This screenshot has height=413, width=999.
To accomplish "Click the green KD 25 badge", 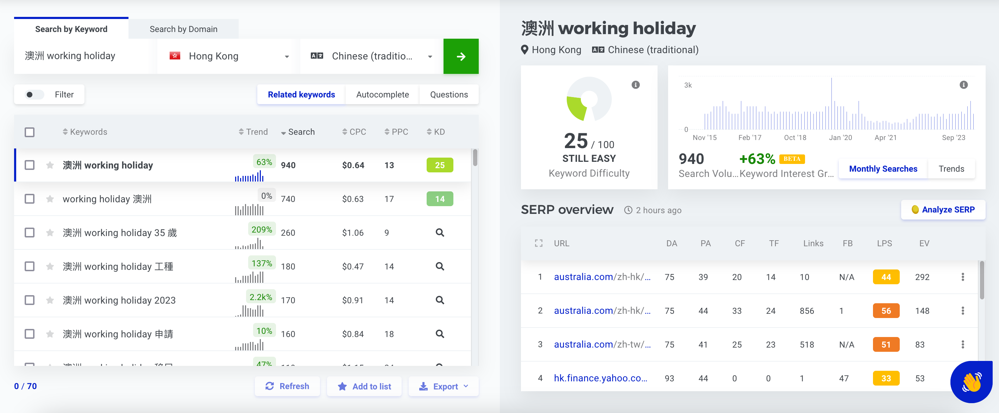I will pos(440,165).
